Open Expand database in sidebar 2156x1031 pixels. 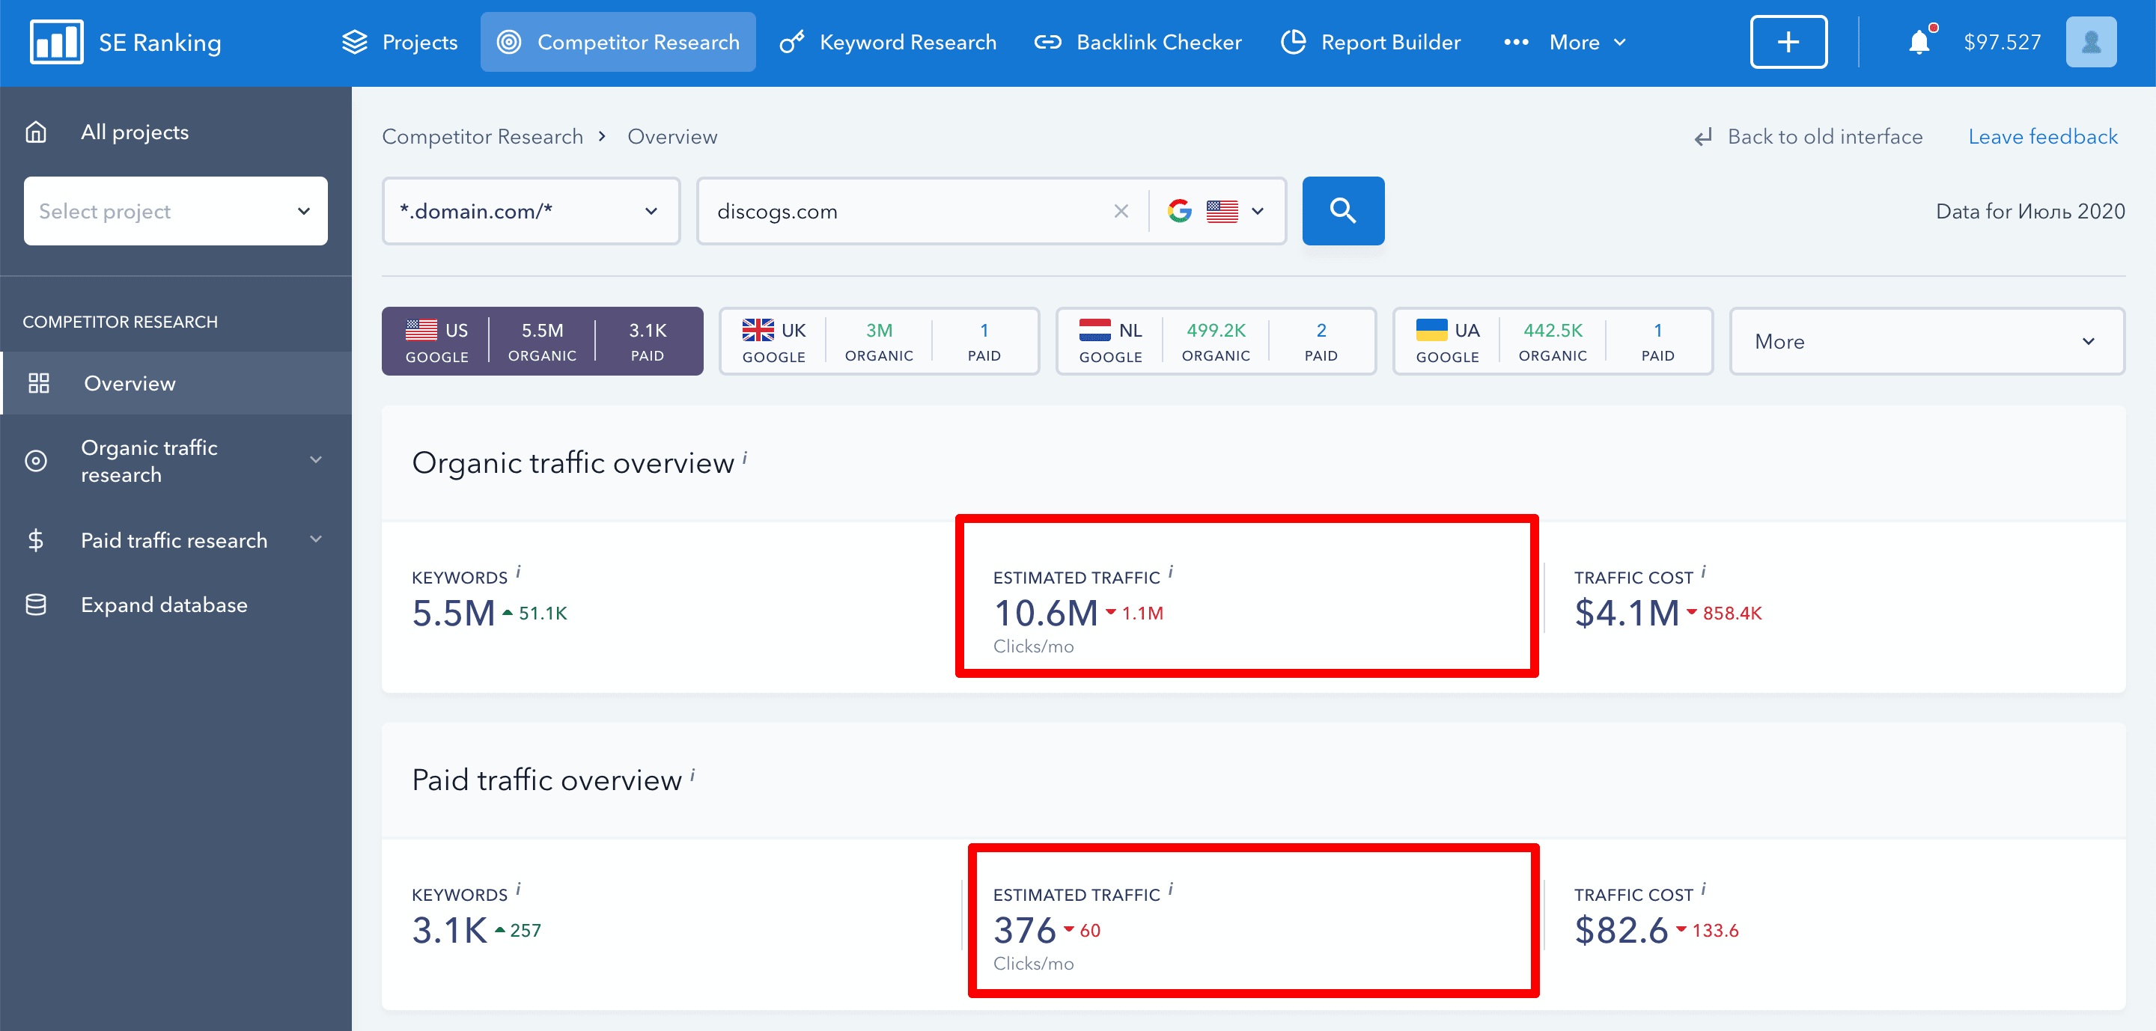164,605
